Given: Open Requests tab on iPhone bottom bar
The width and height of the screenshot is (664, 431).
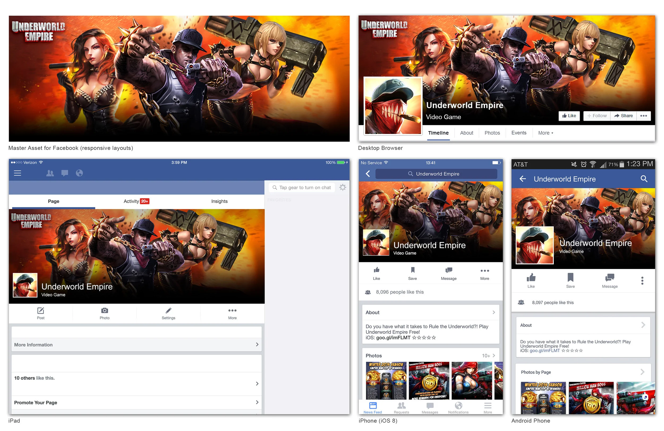Looking at the screenshot, I should click(x=402, y=408).
